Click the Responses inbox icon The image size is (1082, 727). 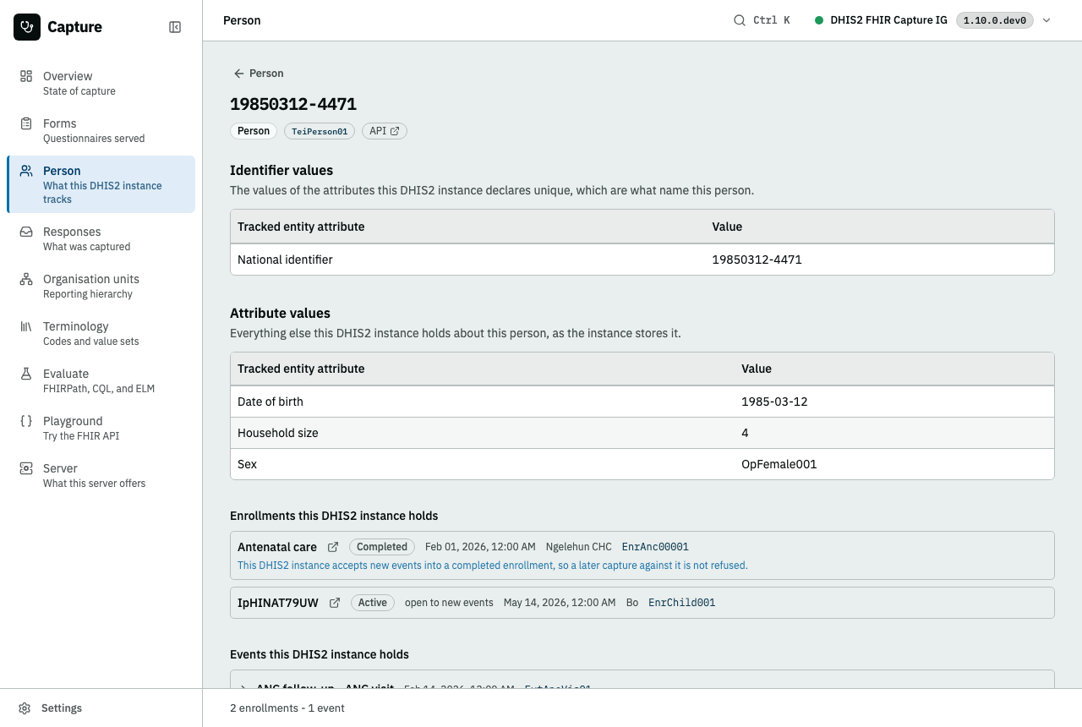26,232
